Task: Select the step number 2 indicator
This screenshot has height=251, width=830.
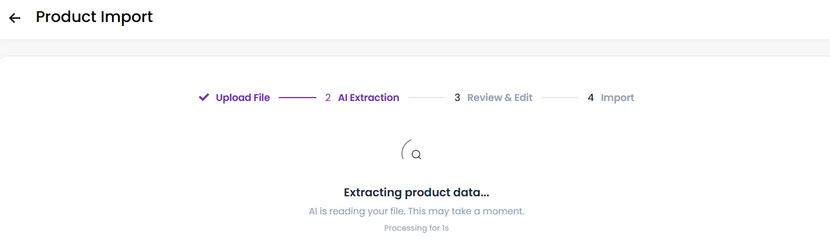Action: point(328,98)
